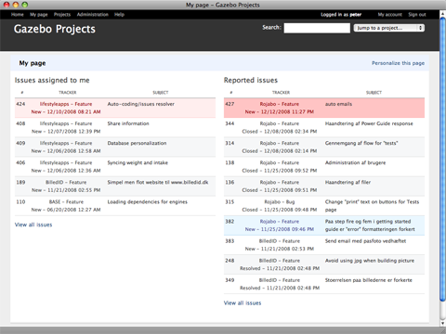Click View all issues under assigned issues
Screen dimensions: 446x334
pos(33,225)
